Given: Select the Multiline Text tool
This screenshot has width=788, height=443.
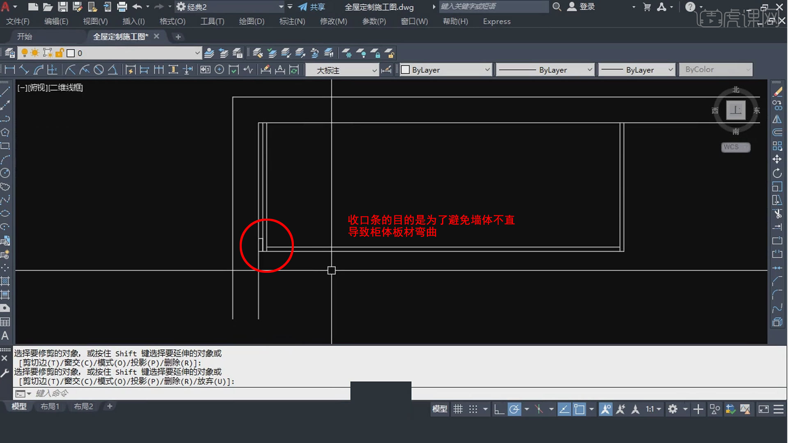Looking at the screenshot, I should pyautogui.click(x=5, y=336).
